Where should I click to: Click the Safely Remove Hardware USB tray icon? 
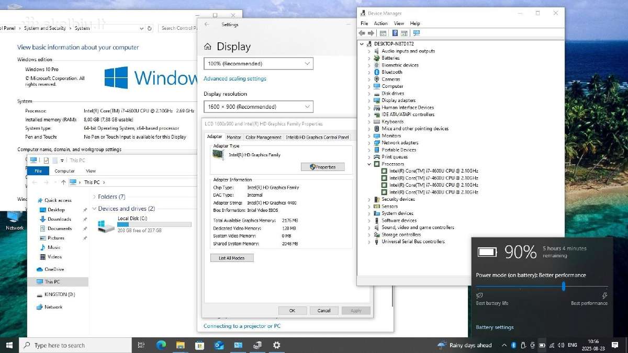click(x=523, y=345)
